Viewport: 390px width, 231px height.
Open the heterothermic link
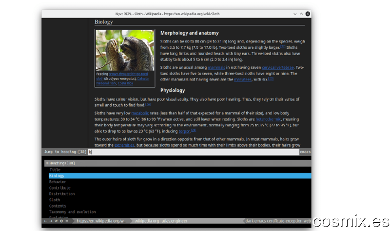click(268, 119)
